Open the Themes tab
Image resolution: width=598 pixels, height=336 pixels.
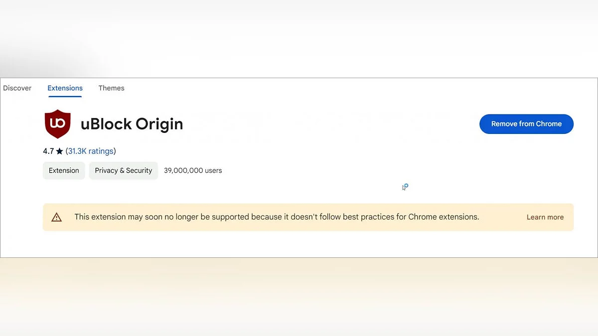pos(112,88)
